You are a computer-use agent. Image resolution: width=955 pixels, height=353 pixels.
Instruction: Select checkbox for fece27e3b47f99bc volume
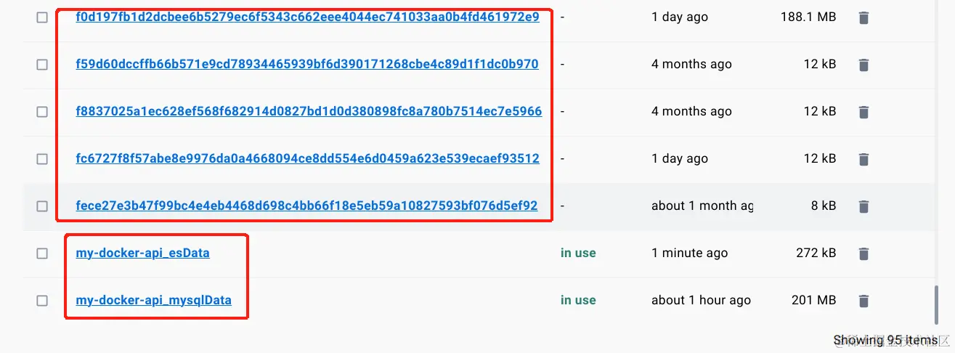tap(42, 206)
